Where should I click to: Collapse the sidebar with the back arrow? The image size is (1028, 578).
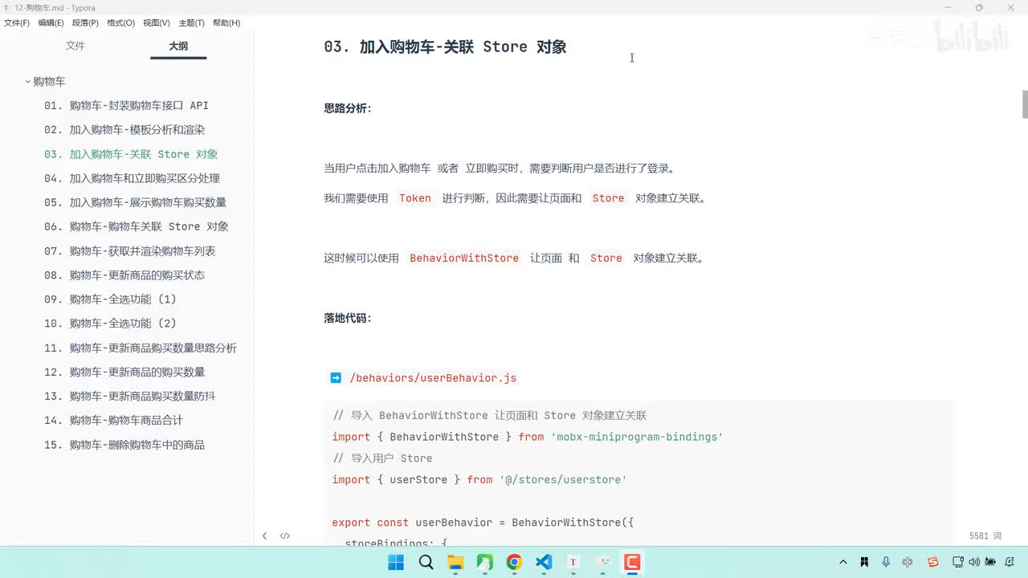[x=264, y=535]
